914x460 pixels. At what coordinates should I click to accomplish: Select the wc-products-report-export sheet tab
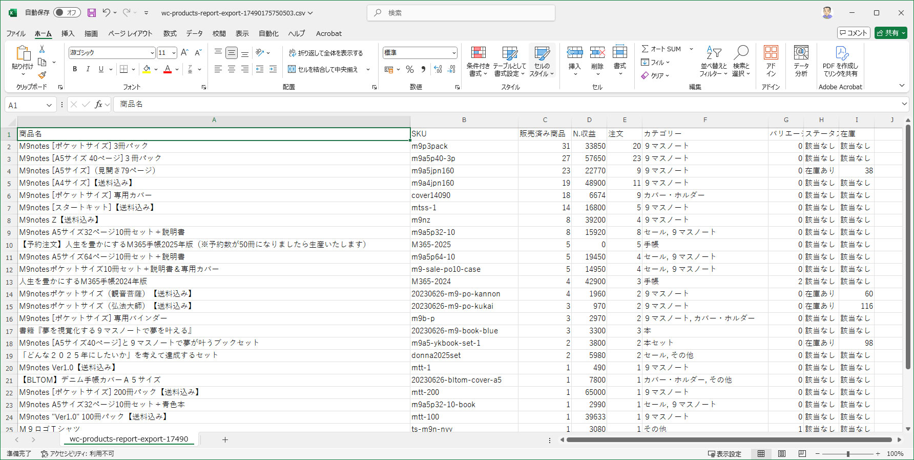[129, 439]
